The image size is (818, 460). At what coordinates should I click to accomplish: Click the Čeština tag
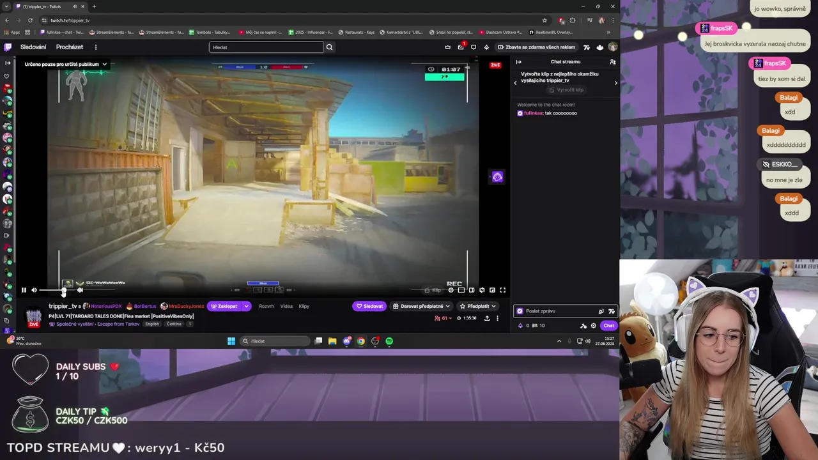(x=174, y=324)
